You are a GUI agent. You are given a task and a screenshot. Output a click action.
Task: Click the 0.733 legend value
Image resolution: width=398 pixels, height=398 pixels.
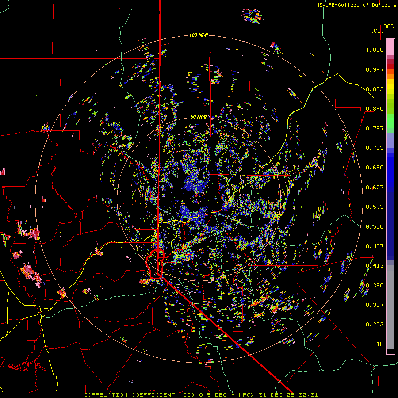375,148
